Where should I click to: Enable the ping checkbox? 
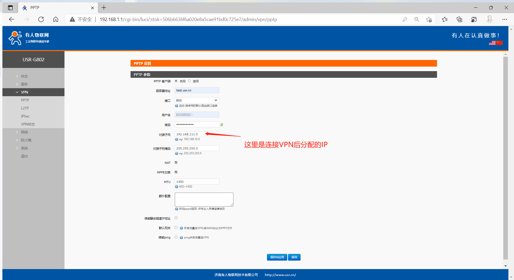point(176,237)
